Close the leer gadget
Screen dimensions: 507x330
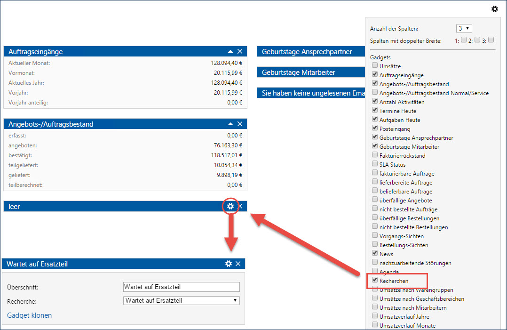tap(240, 206)
